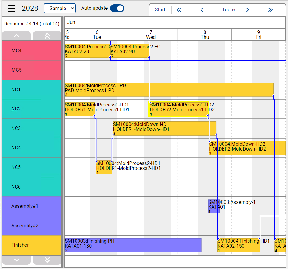Advance with the single right chevron
Image resolution: width=288 pixels, height=269 pixels.
tap(248, 10)
